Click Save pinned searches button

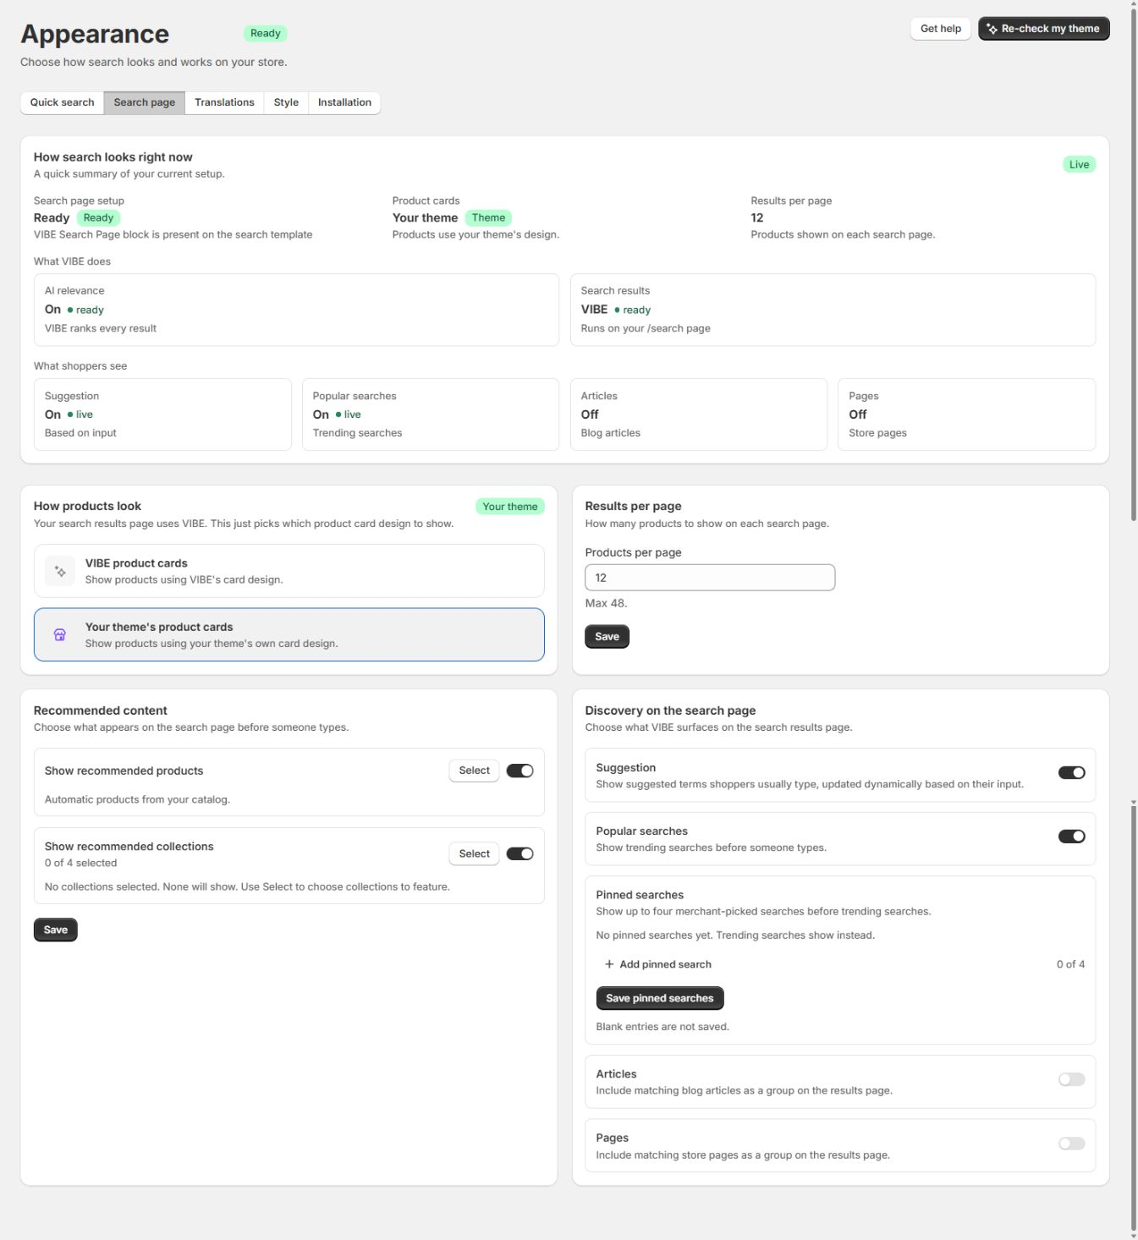(660, 998)
